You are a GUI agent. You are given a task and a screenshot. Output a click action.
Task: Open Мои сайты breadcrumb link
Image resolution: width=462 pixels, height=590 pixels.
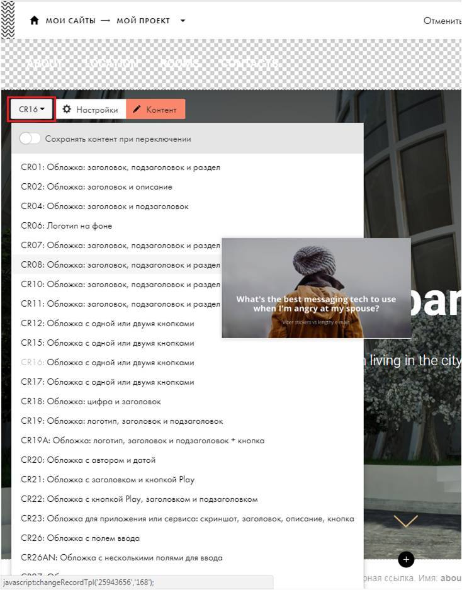(70, 21)
